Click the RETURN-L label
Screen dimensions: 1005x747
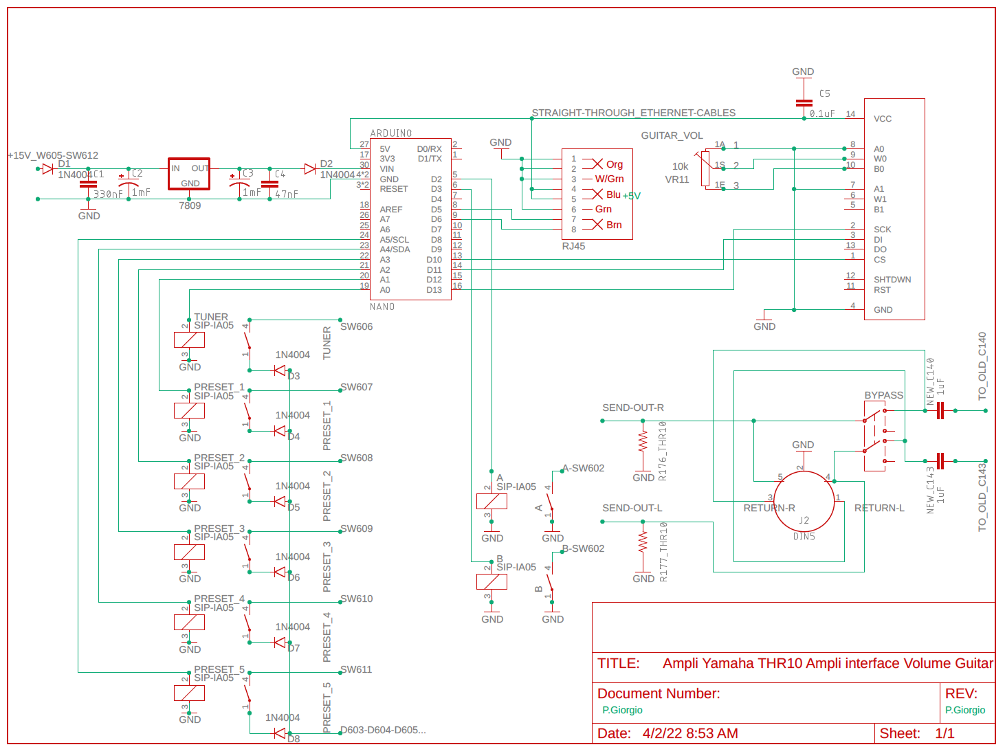(879, 508)
